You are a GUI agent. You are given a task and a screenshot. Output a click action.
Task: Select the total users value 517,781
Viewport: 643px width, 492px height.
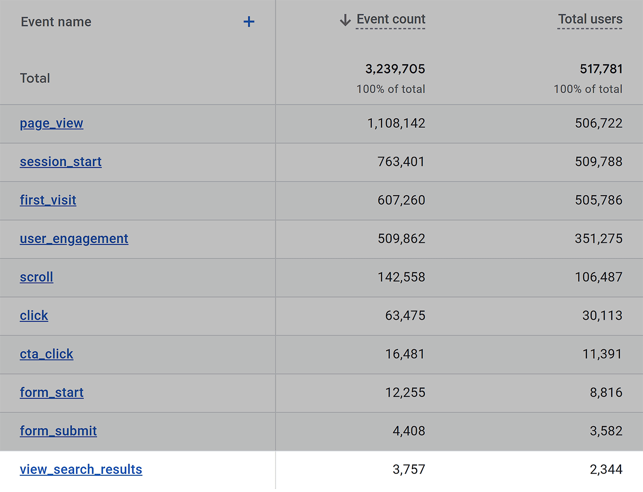coord(601,69)
